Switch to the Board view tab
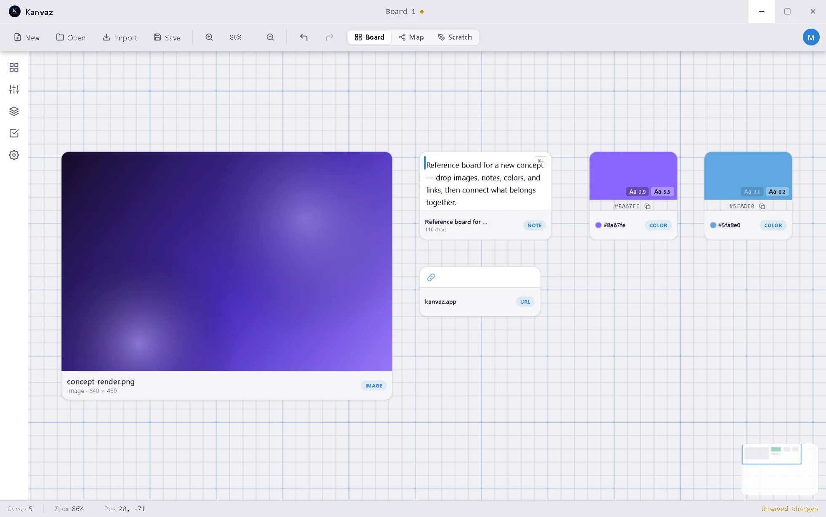 (x=369, y=37)
